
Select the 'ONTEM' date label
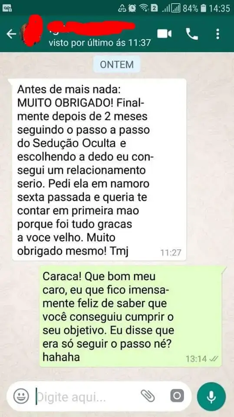117,64
